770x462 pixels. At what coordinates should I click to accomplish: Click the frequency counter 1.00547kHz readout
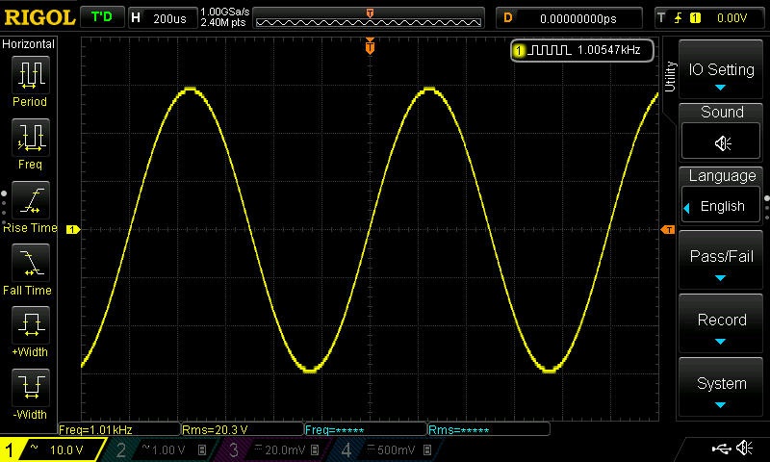point(582,49)
